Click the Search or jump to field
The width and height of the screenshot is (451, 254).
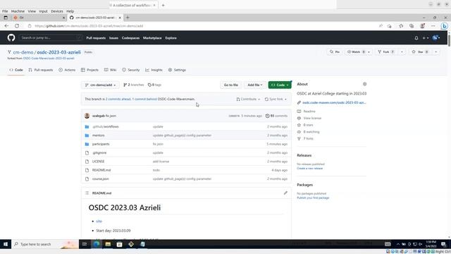point(50,37)
